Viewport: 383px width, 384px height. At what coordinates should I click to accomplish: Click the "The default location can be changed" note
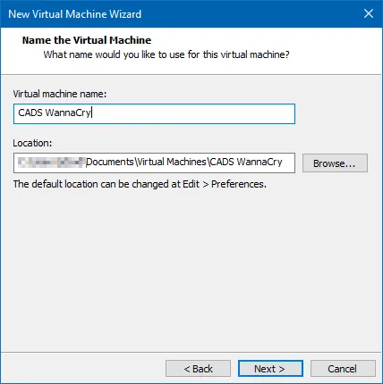click(140, 184)
